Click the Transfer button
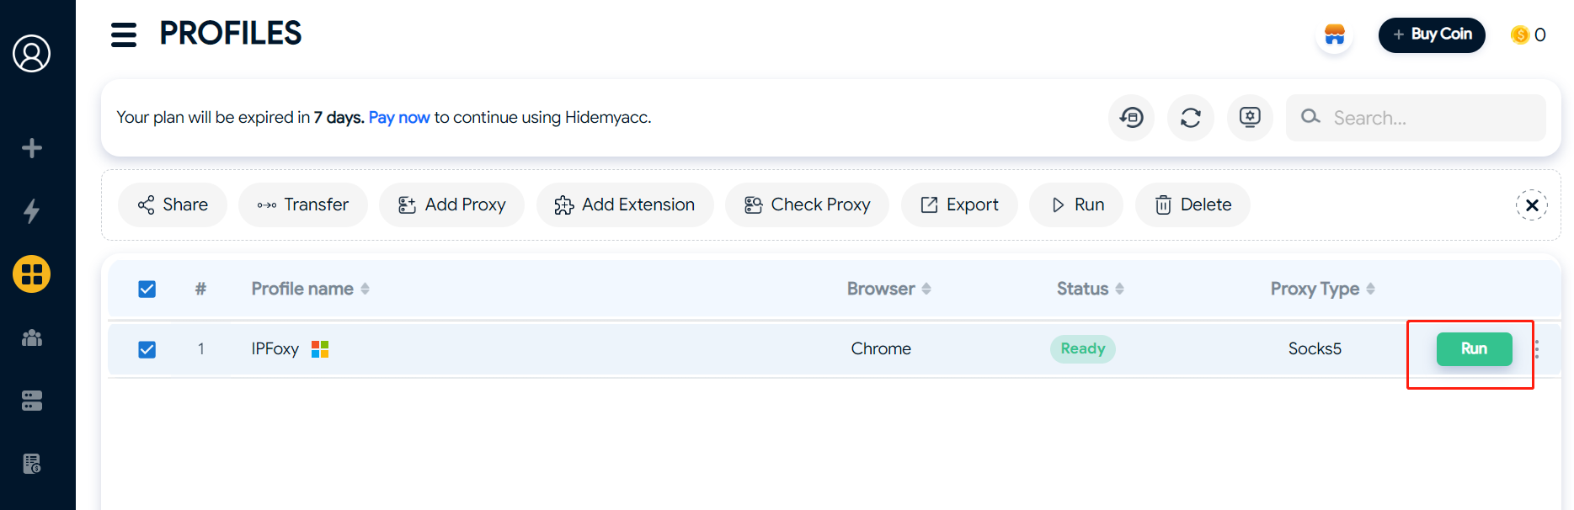 click(303, 205)
